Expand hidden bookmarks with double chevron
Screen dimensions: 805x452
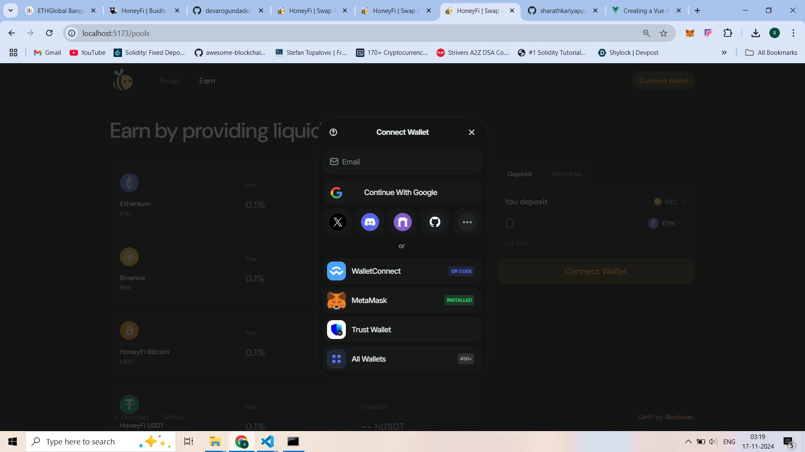click(724, 53)
